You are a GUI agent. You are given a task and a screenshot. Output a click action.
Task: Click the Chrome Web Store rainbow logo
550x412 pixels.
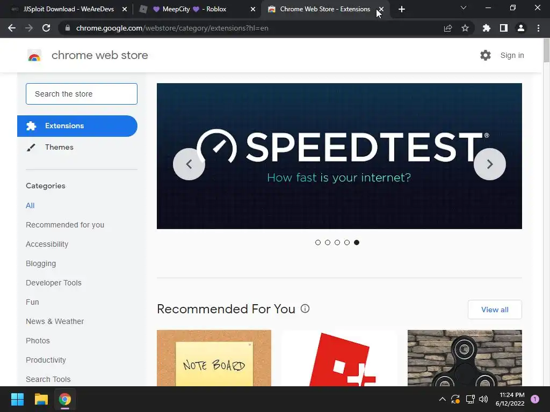tap(34, 55)
